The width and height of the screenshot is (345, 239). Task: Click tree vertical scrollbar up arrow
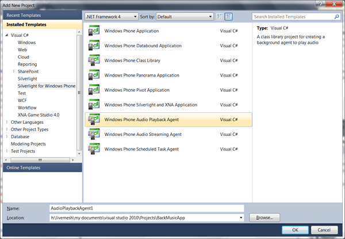[79, 32]
